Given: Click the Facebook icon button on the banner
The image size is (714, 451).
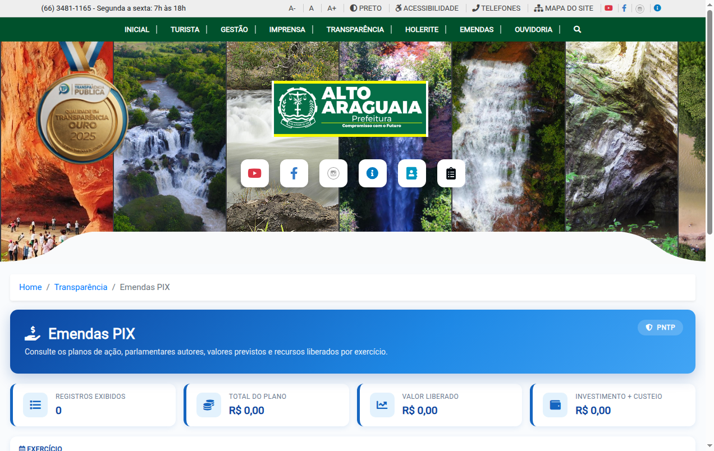Looking at the screenshot, I should [294, 173].
